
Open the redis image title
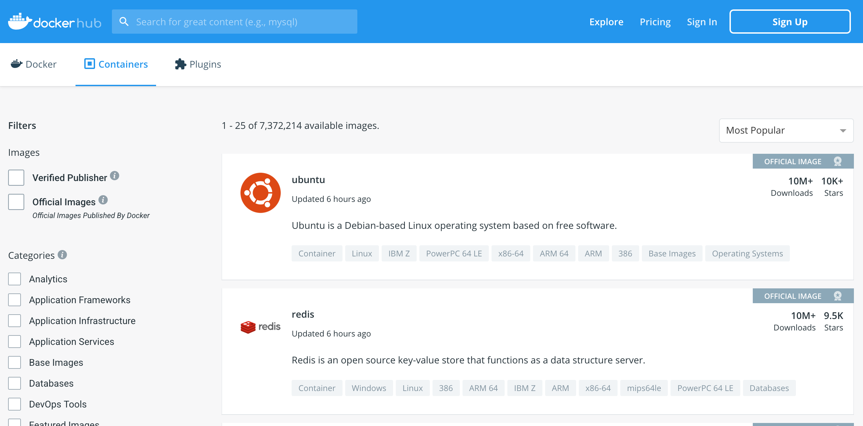point(303,314)
